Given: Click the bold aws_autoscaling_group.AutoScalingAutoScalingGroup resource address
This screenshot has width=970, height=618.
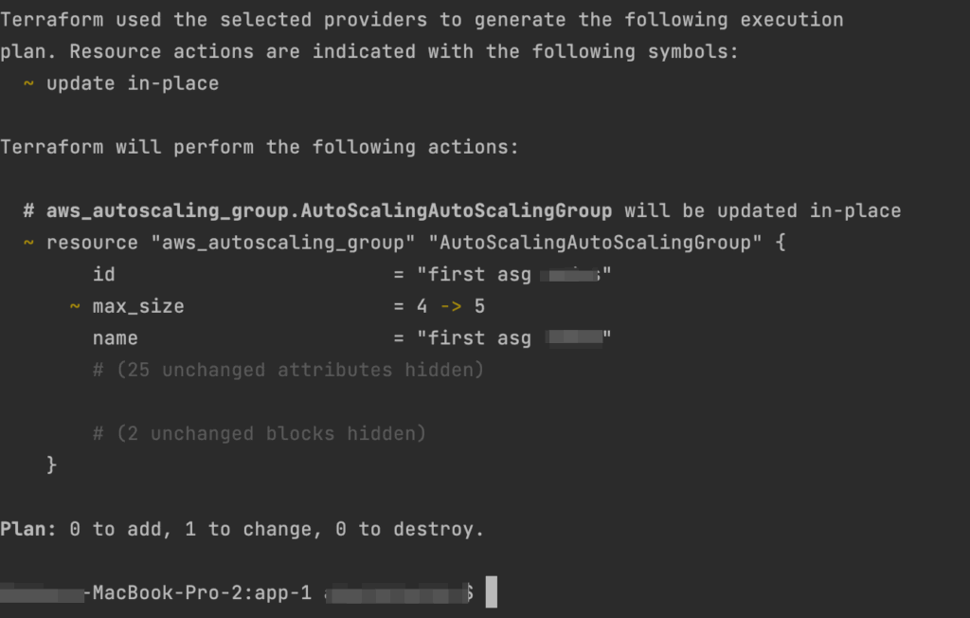Looking at the screenshot, I should coord(329,211).
